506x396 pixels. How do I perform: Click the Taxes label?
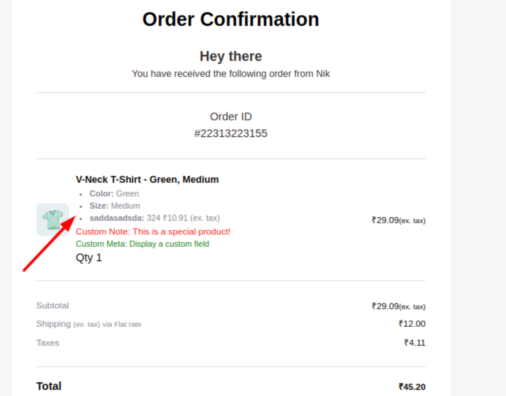click(48, 343)
